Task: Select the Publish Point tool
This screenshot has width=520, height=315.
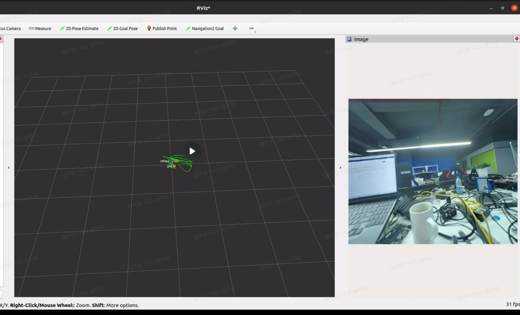Action: tap(162, 28)
